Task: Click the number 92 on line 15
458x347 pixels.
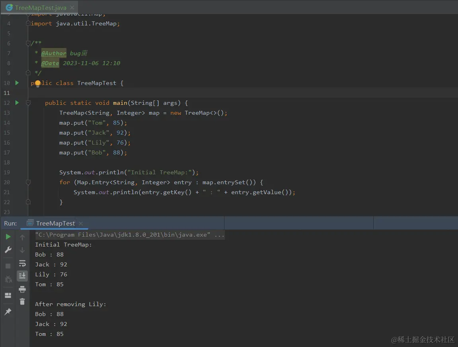Action: coord(120,133)
